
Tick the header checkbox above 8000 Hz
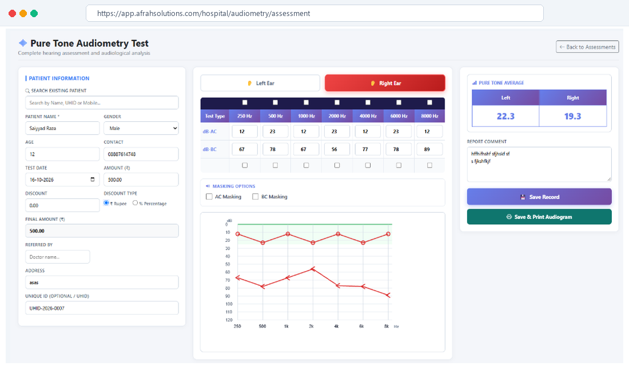point(429,102)
